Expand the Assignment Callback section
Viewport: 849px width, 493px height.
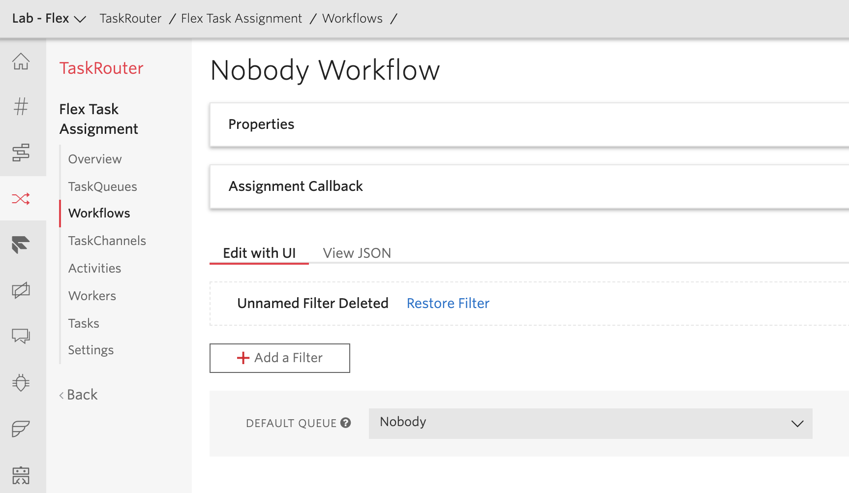pos(529,186)
